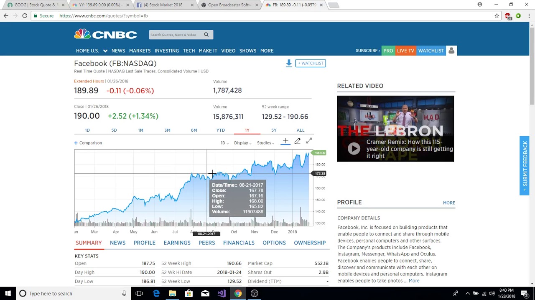Screen dimensions: 535x300
Task: Expand the chart to fullscreen
Action: (309, 141)
